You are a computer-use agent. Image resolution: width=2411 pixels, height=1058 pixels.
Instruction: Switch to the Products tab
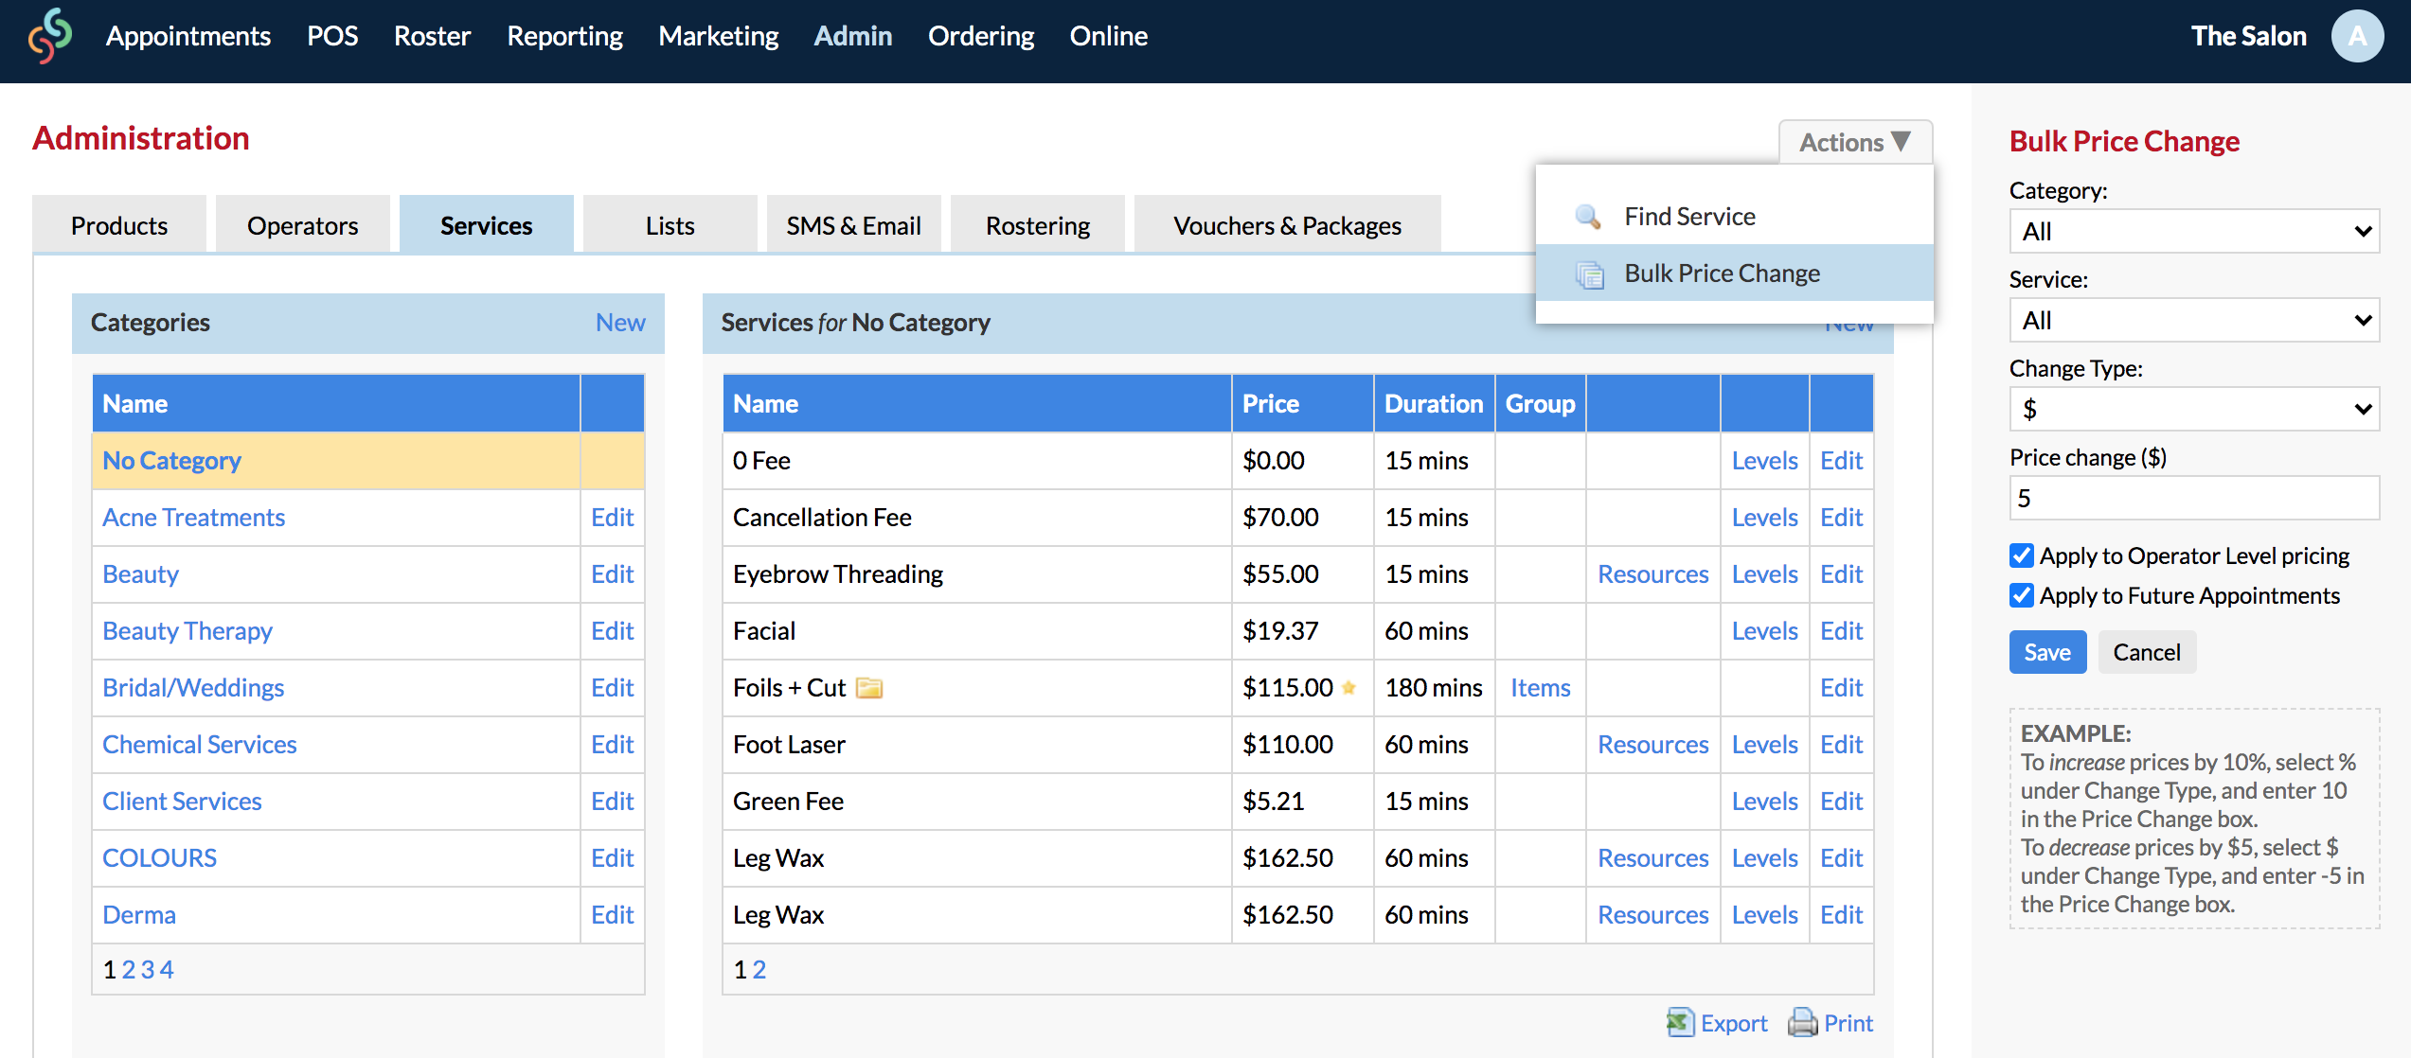click(x=119, y=225)
